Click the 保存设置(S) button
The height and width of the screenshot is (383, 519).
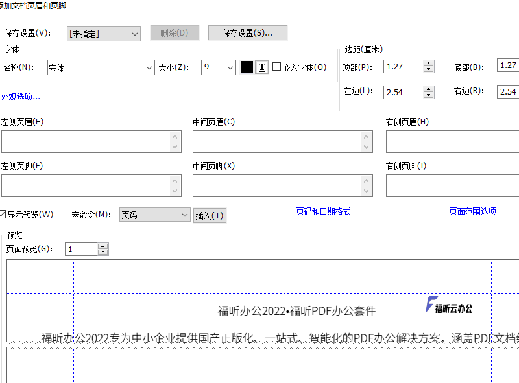[x=247, y=32]
